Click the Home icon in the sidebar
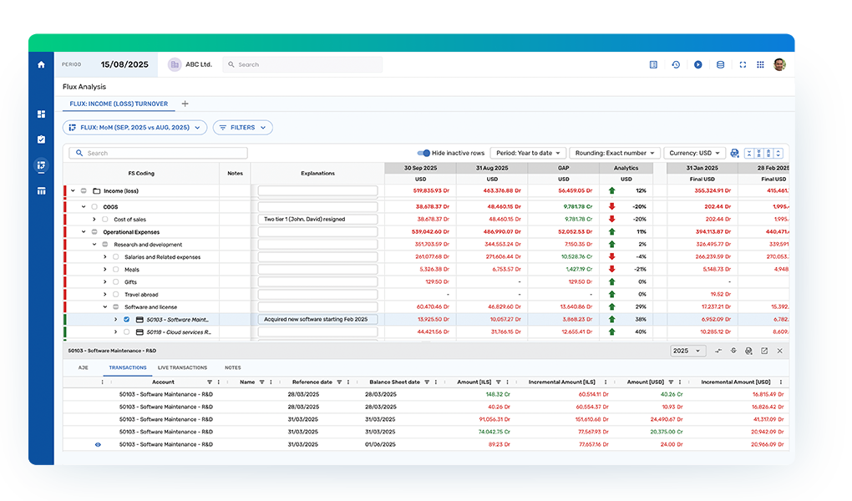 pos(41,64)
